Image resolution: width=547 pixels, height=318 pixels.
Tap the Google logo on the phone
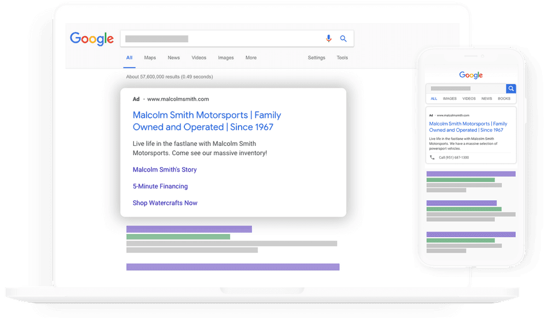coord(471,75)
